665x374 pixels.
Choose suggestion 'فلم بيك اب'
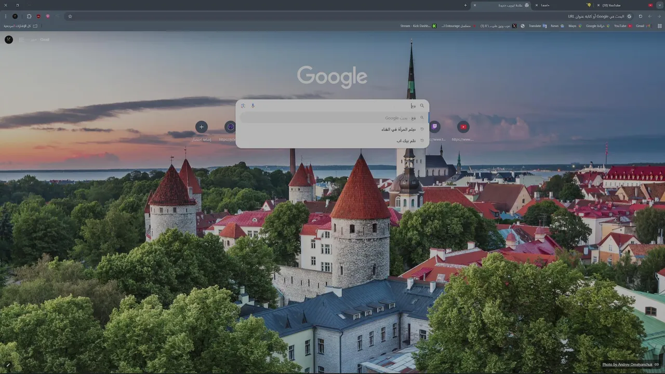pos(332,141)
